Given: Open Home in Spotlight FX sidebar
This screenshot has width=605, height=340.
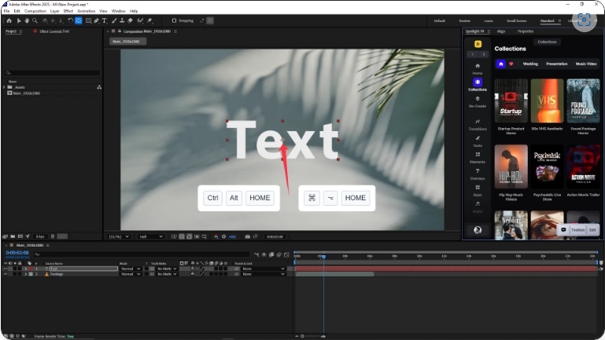Looking at the screenshot, I should (478, 69).
